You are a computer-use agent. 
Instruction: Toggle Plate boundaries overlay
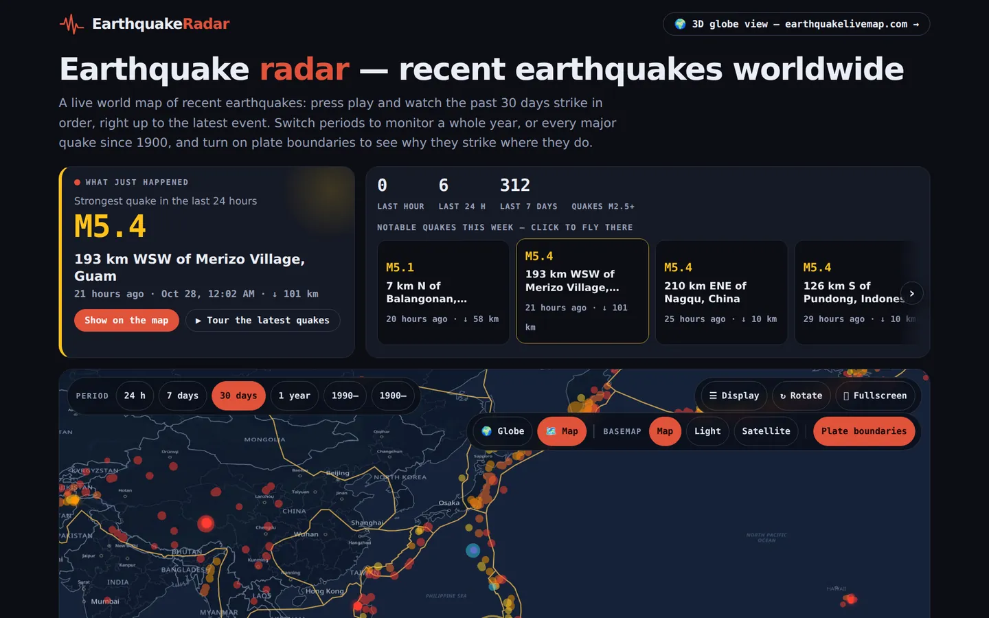point(864,431)
